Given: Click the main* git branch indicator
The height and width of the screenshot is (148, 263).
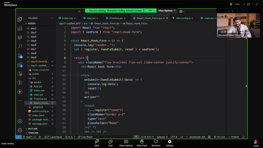Looking at the screenshot, I should pyautogui.click(x=28, y=137).
